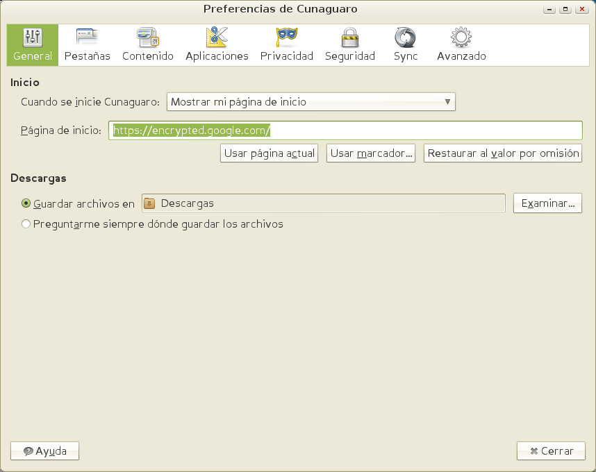Browse folders with the Examinar... button

click(x=547, y=203)
